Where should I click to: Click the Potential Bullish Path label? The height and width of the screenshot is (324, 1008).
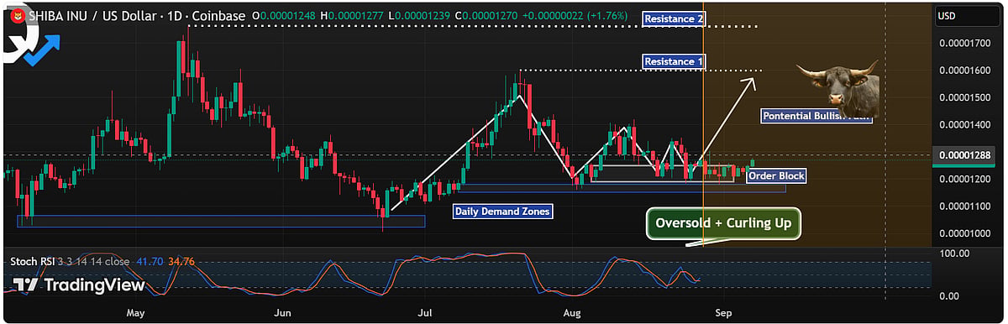coord(816,117)
